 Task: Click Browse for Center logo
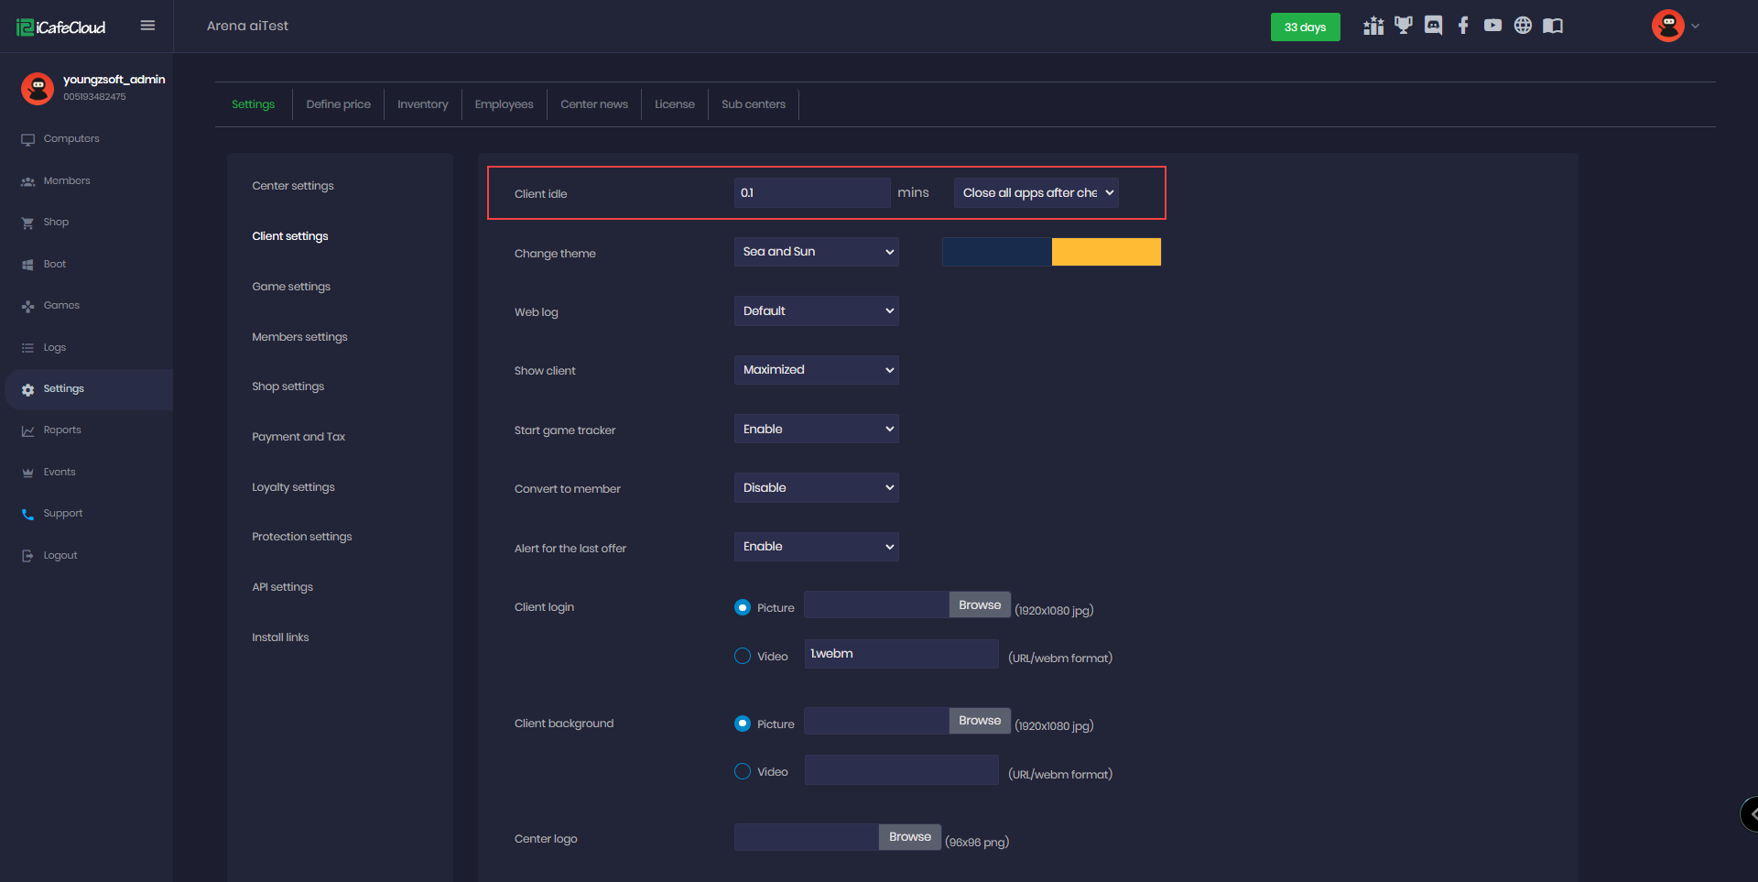pyautogui.click(x=909, y=837)
